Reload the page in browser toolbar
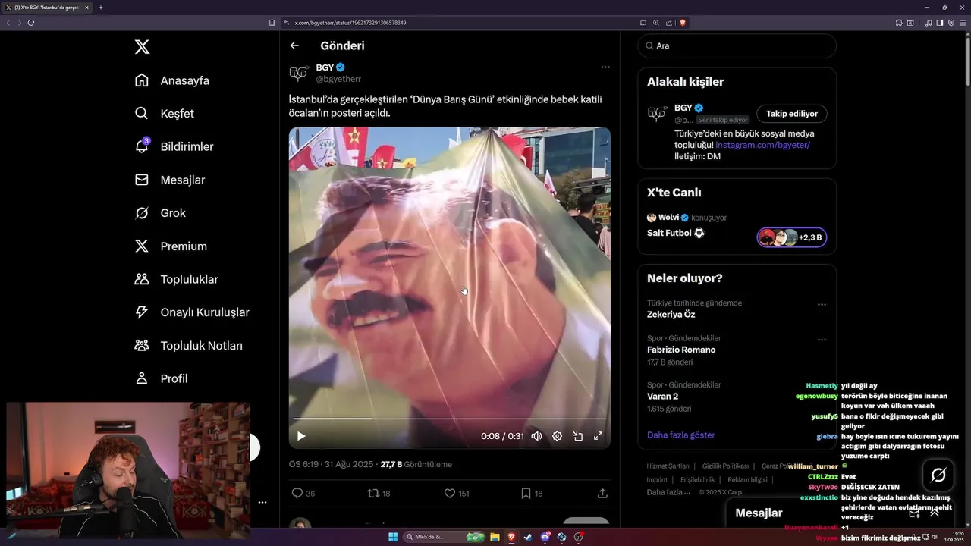Screen dimensions: 971x546 (31, 23)
